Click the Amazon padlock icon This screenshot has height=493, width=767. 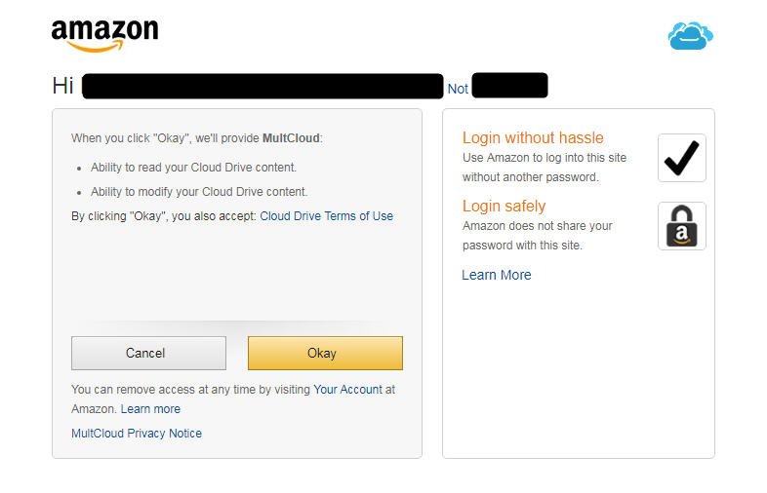click(681, 226)
